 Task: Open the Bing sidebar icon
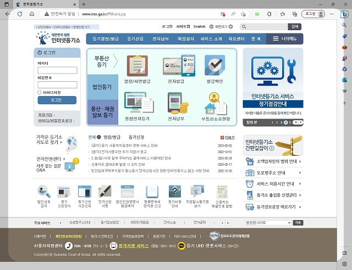344,14
